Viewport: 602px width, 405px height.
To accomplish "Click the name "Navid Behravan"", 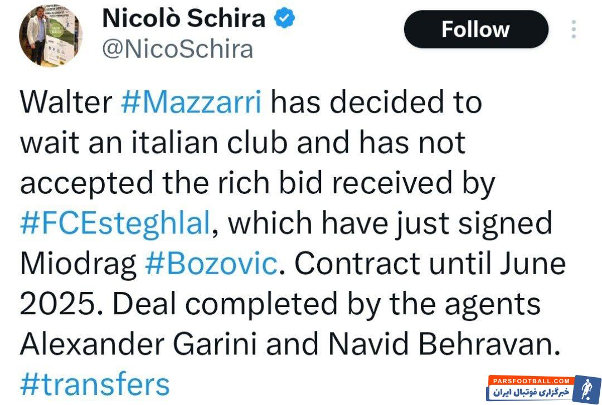I will (443, 344).
